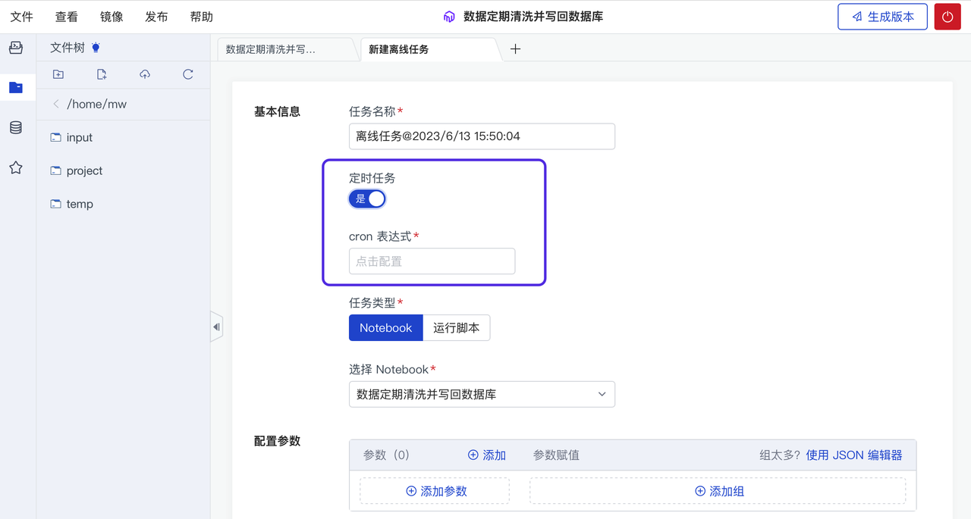The height and width of the screenshot is (519, 971).
Task: Open the terminal panel icon in sidebar
Action: [15, 47]
